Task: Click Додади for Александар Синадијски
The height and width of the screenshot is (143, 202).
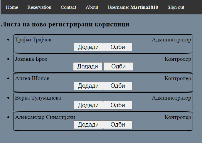Action: (88, 125)
